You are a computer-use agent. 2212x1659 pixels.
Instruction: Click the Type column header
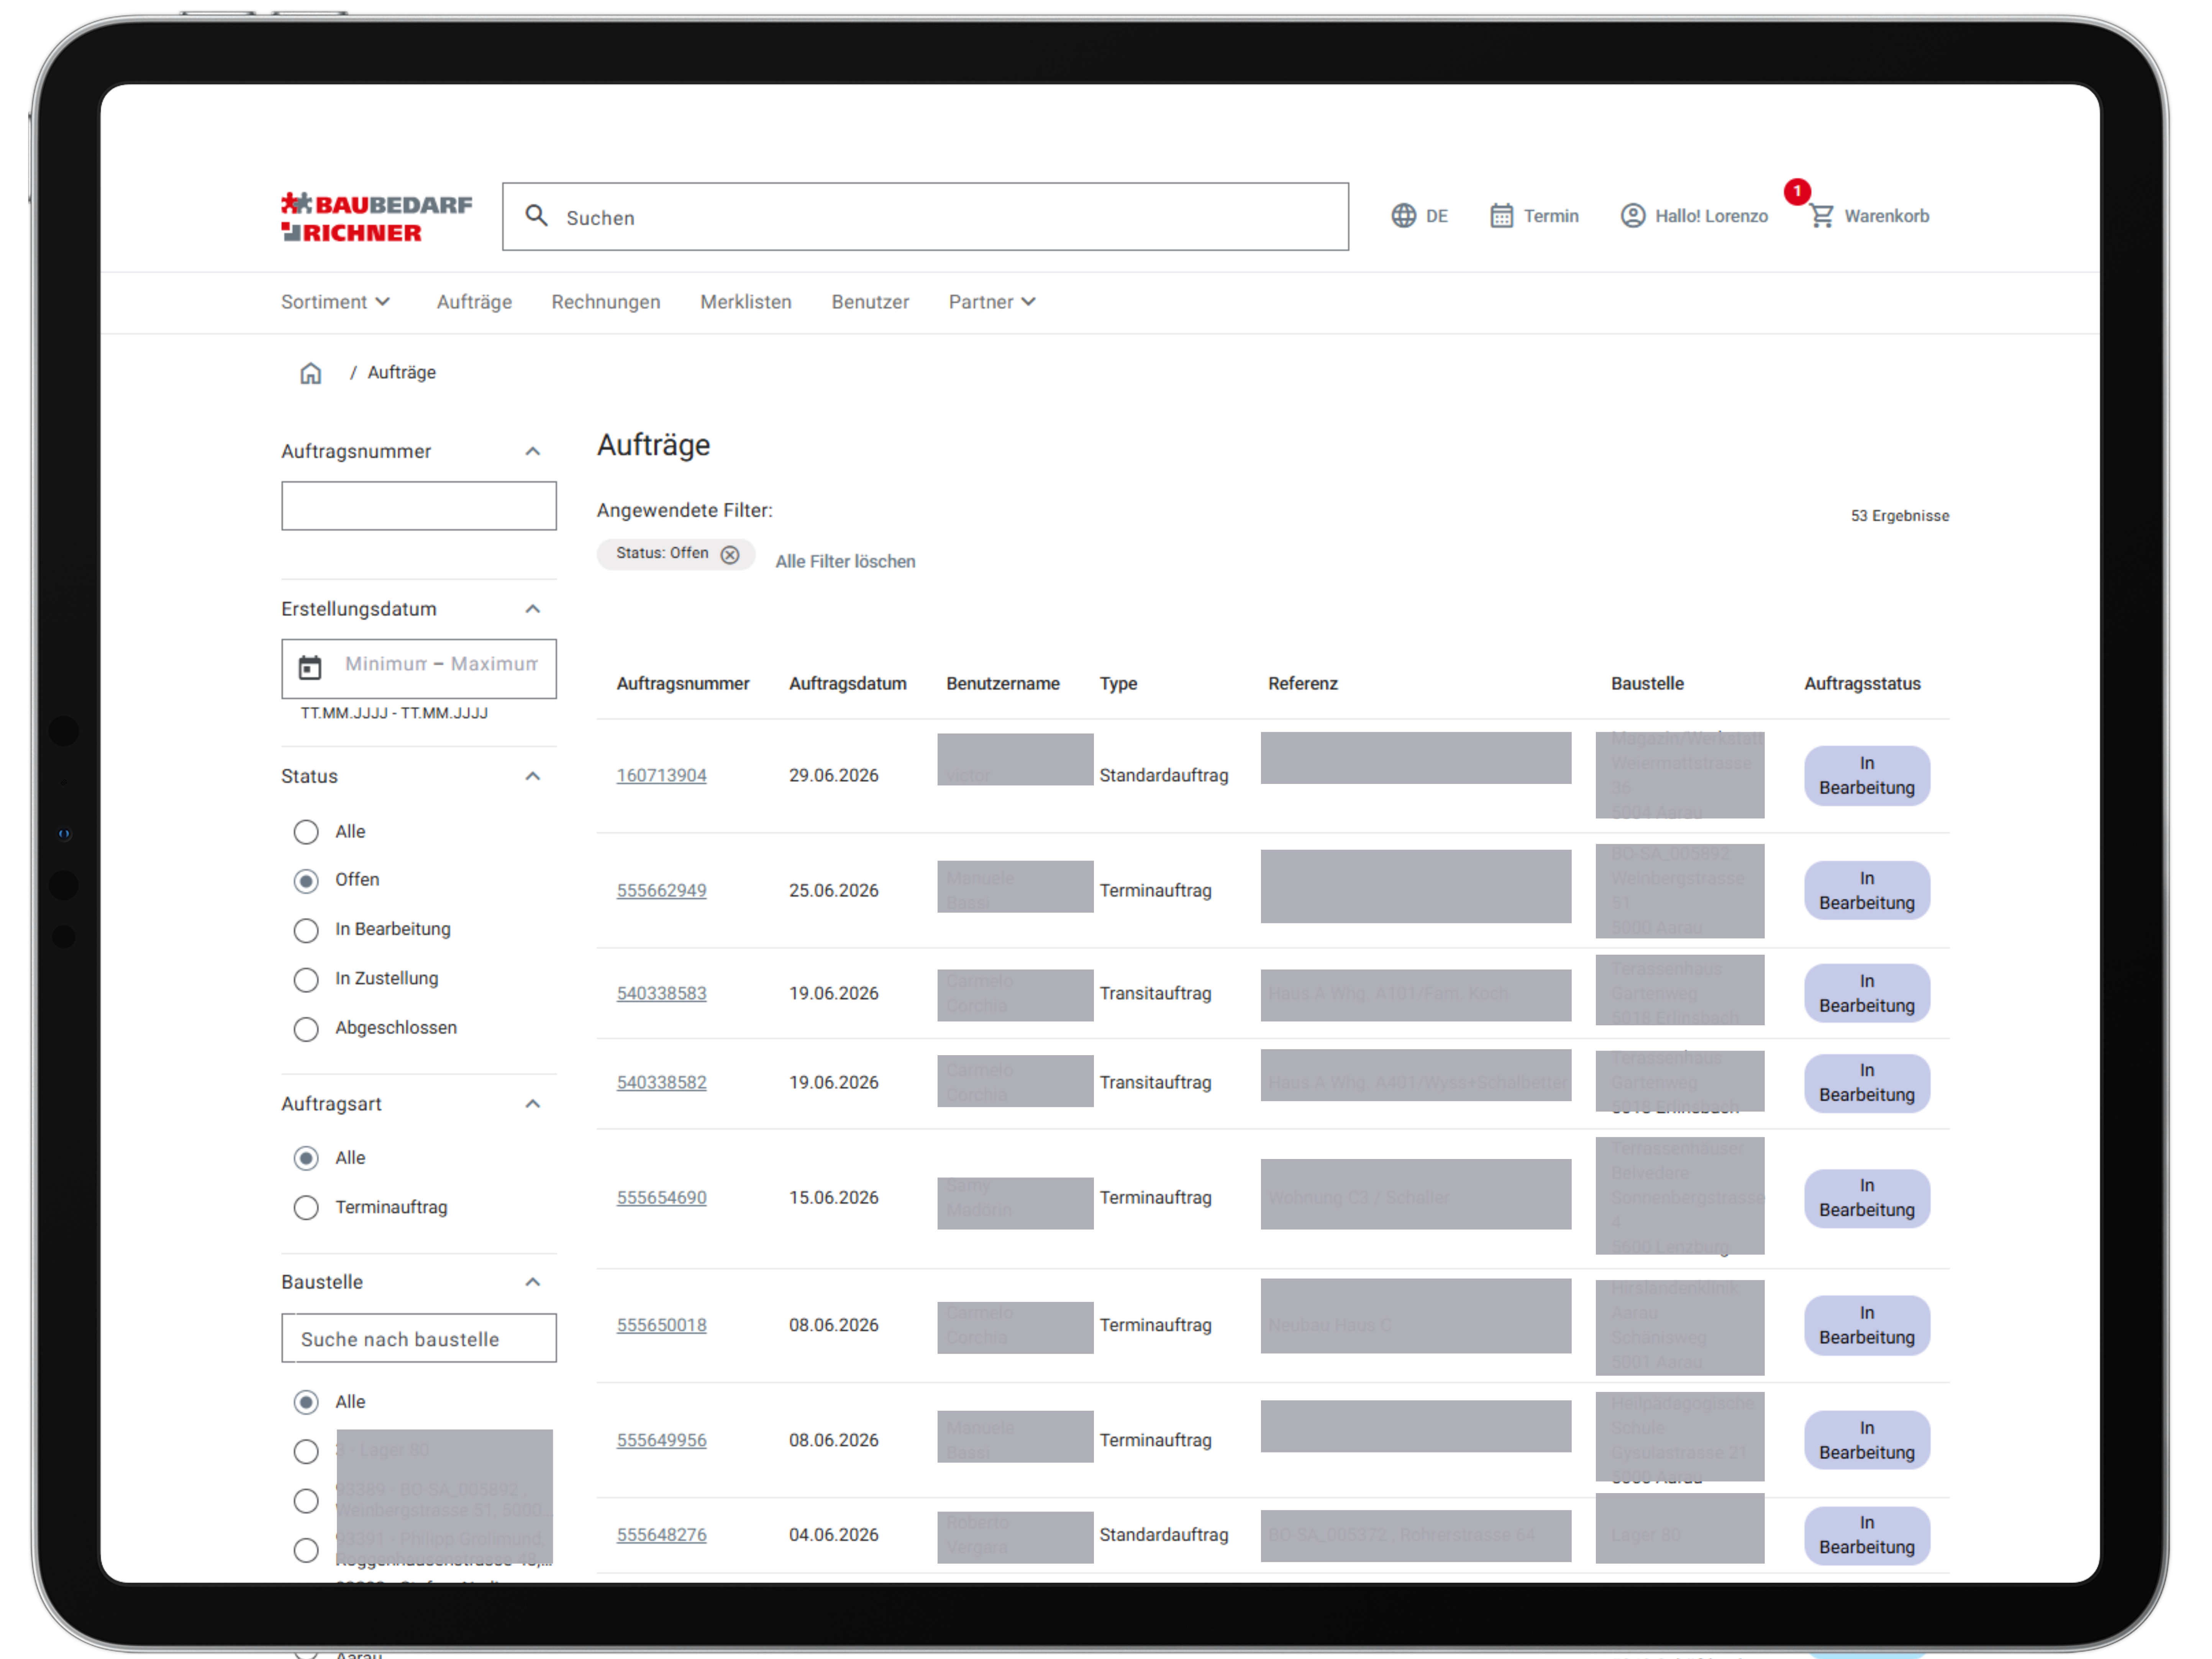coord(1118,684)
